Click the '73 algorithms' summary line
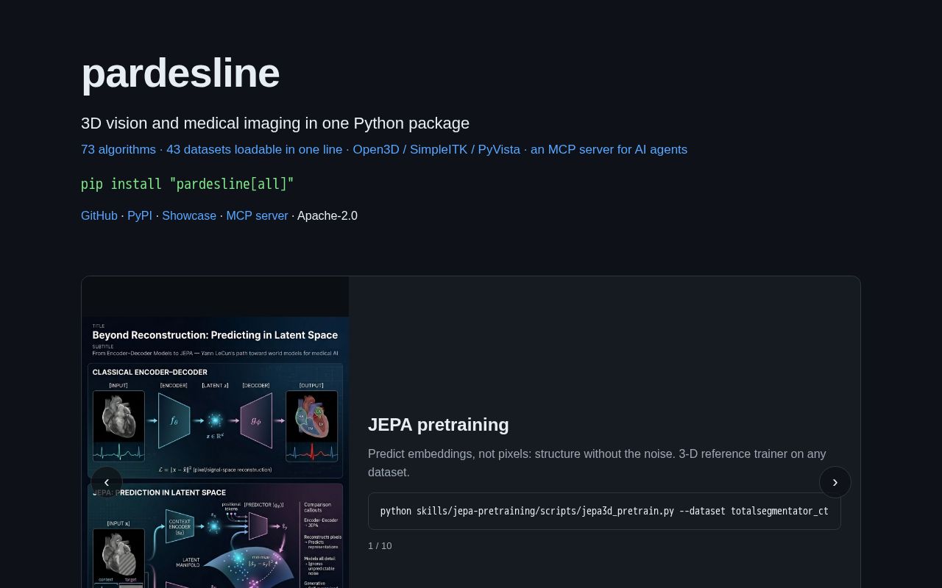This screenshot has width=942, height=588. click(x=384, y=149)
